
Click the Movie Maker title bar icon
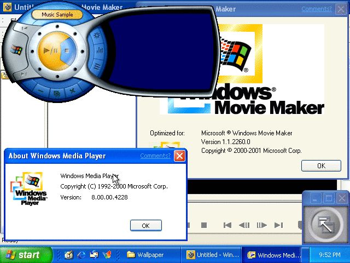pyautogui.click(x=7, y=7)
